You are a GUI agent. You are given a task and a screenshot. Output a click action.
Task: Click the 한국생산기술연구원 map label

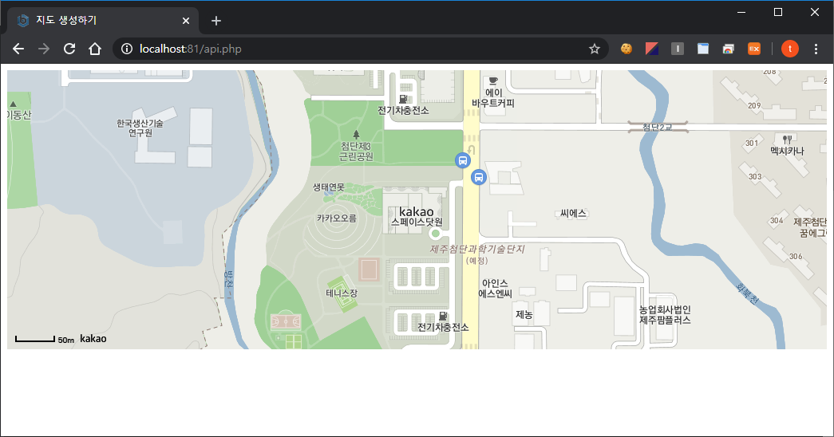click(140, 128)
